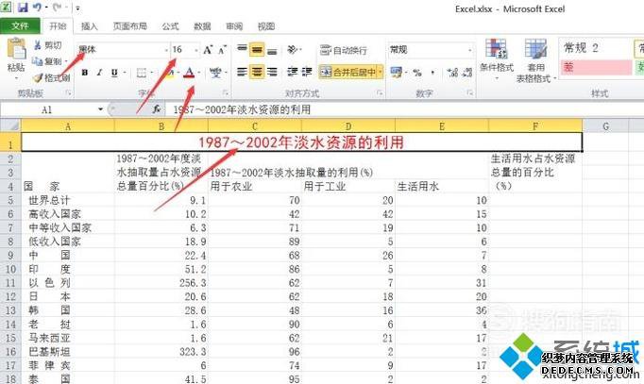The height and width of the screenshot is (384, 644).
Task: Apply the comma style icon
Action: pyautogui.click(x=432, y=73)
